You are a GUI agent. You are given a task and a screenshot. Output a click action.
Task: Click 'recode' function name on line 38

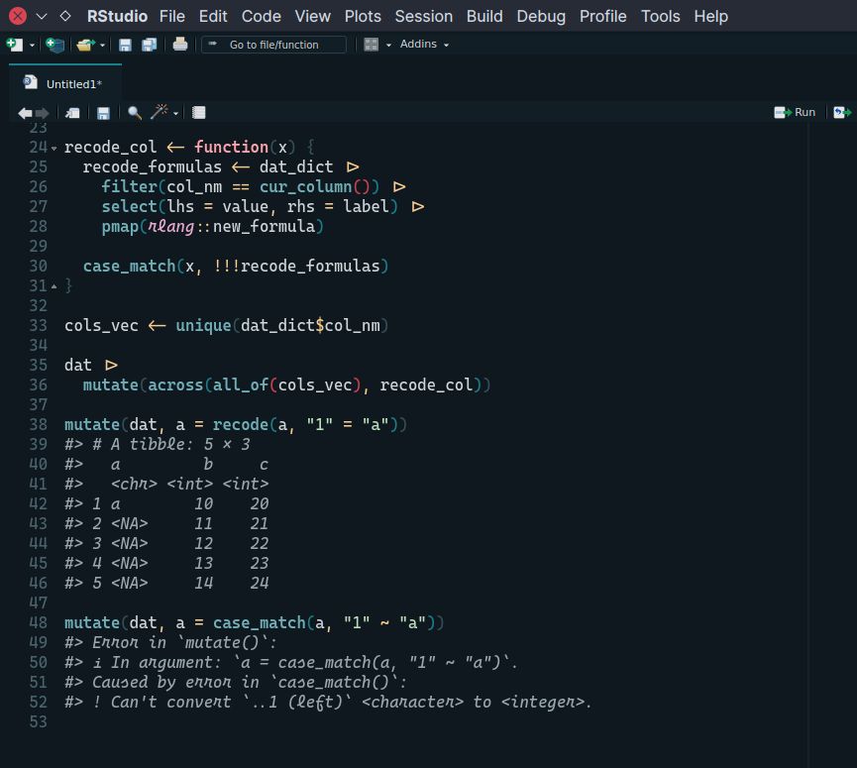(241, 425)
